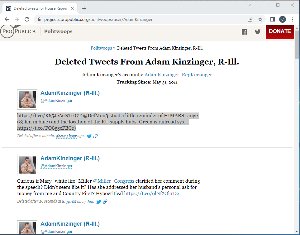Open the https://t.co/olNf2OkrDc link

[x=151, y=194]
